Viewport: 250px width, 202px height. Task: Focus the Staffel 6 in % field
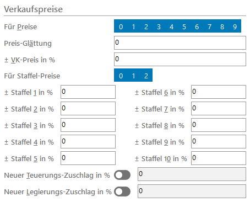(x=219, y=92)
